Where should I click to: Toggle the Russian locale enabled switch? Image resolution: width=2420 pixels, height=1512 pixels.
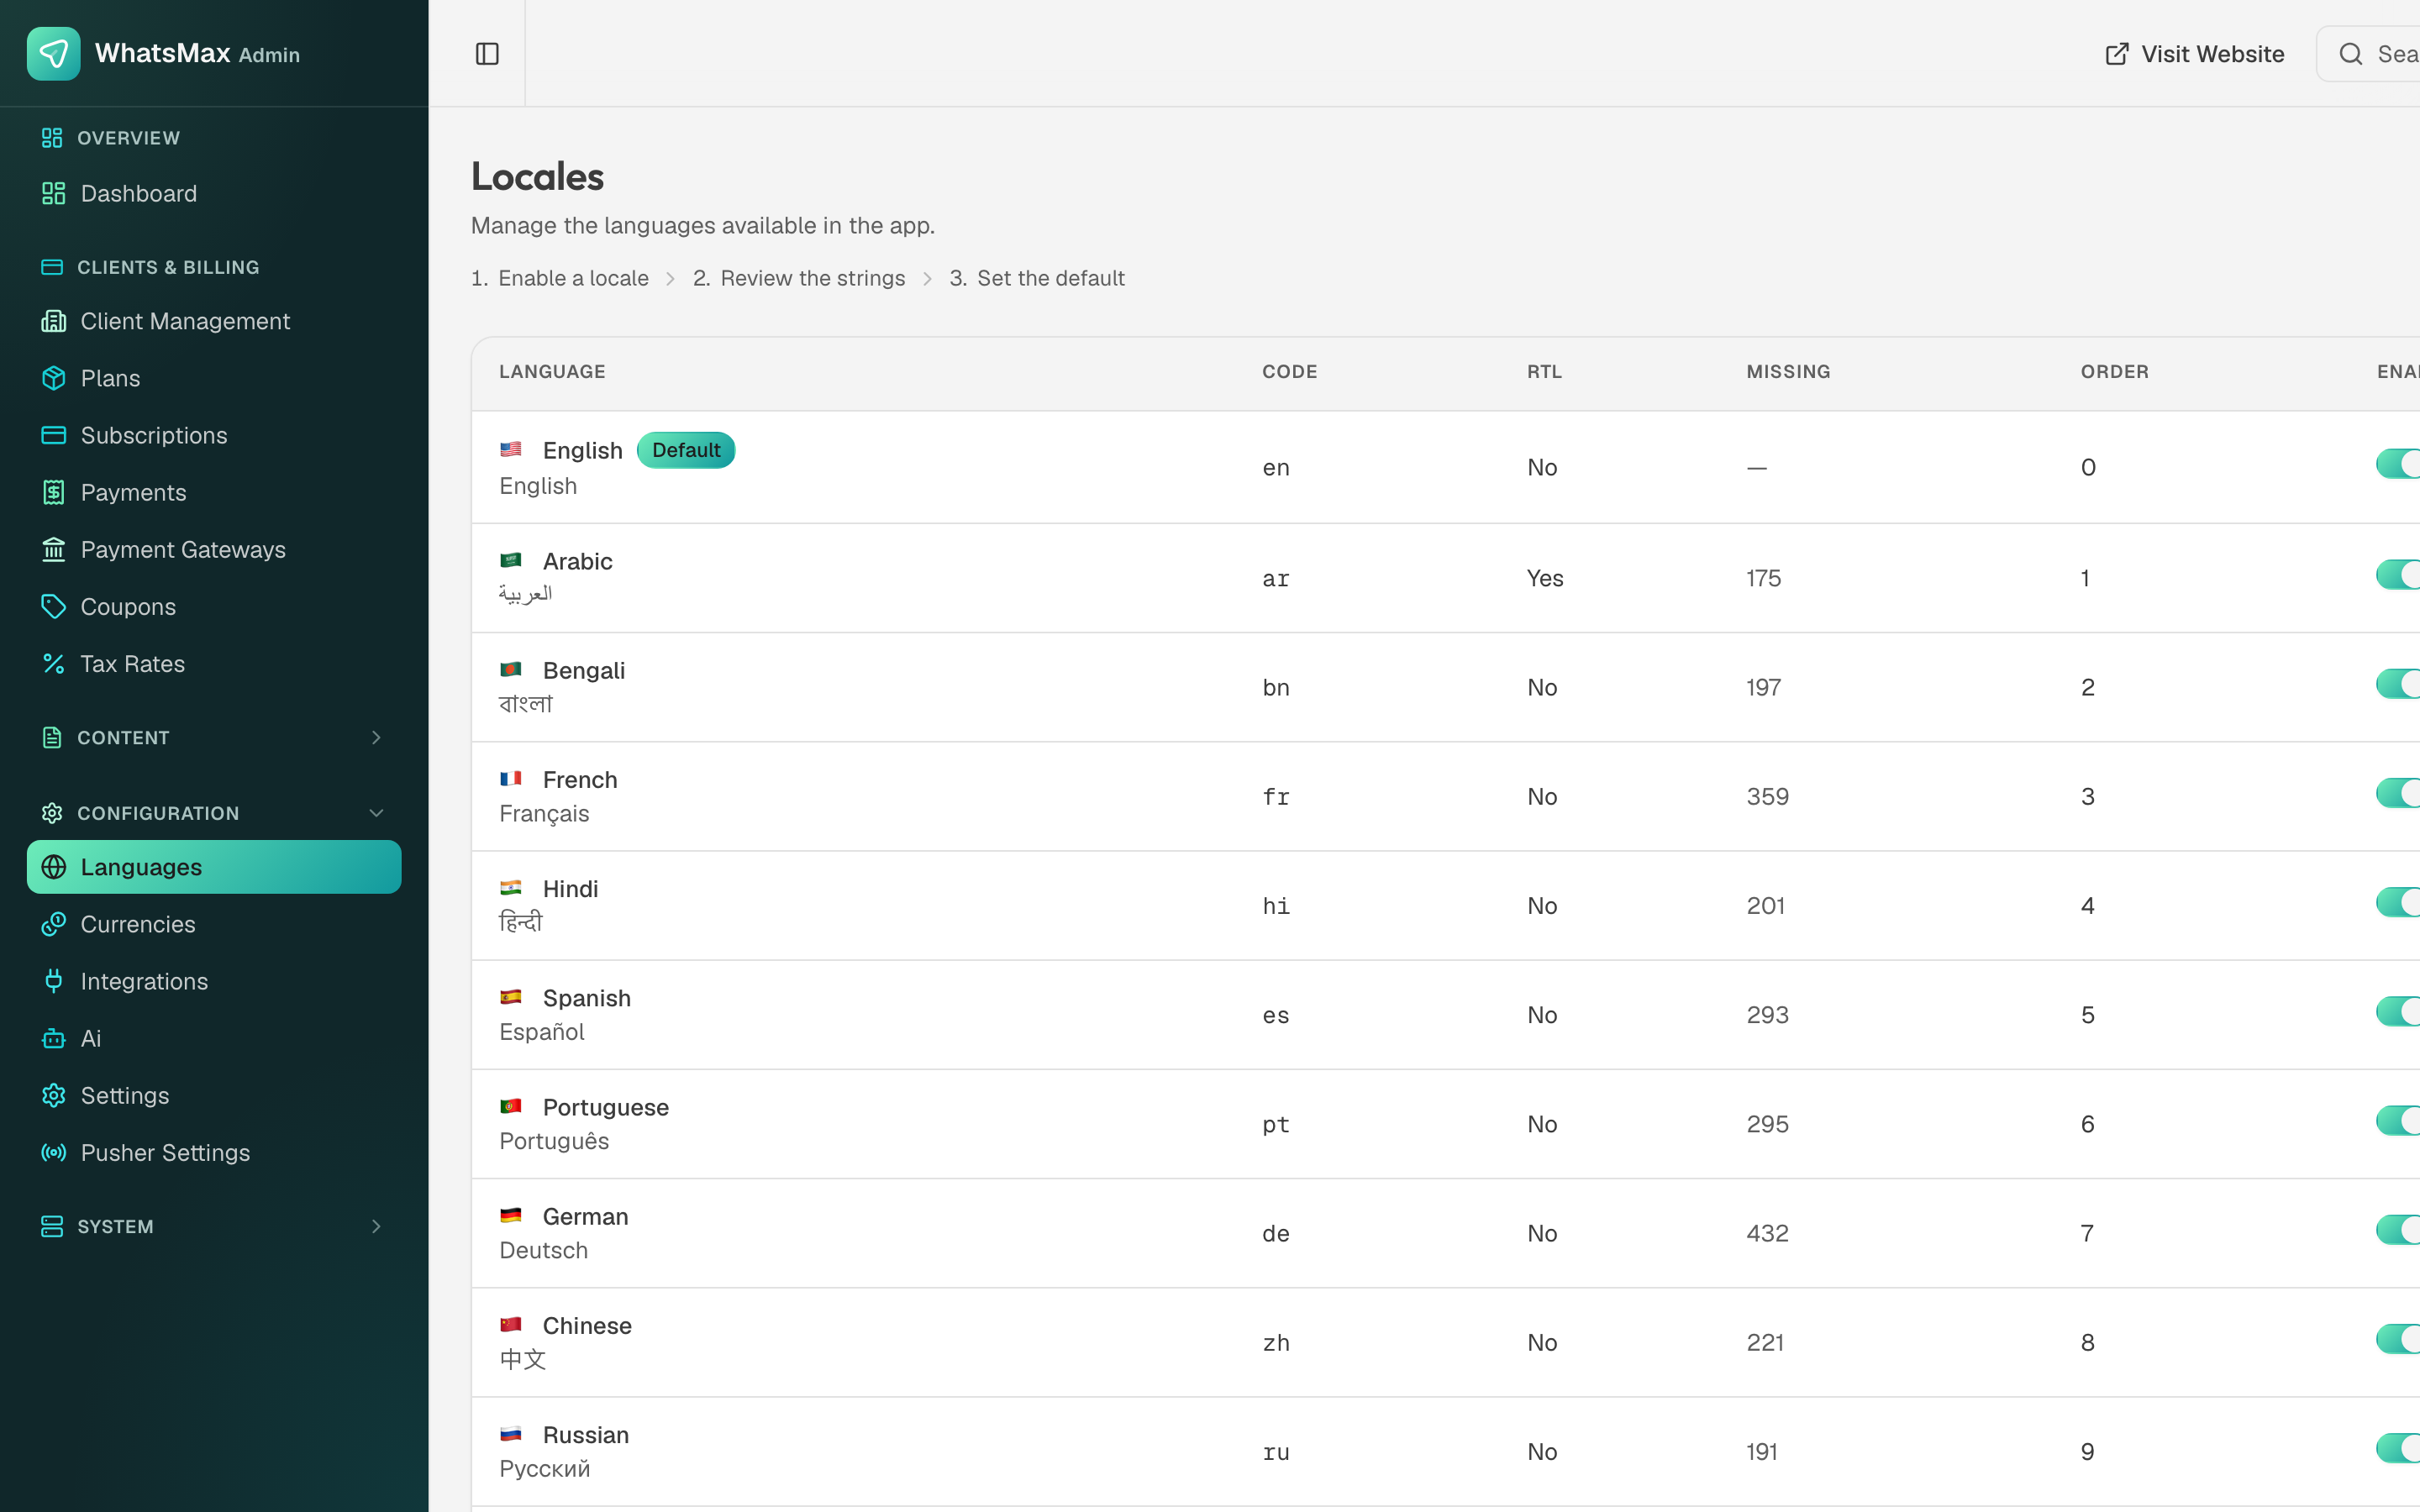tap(2398, 1447)
